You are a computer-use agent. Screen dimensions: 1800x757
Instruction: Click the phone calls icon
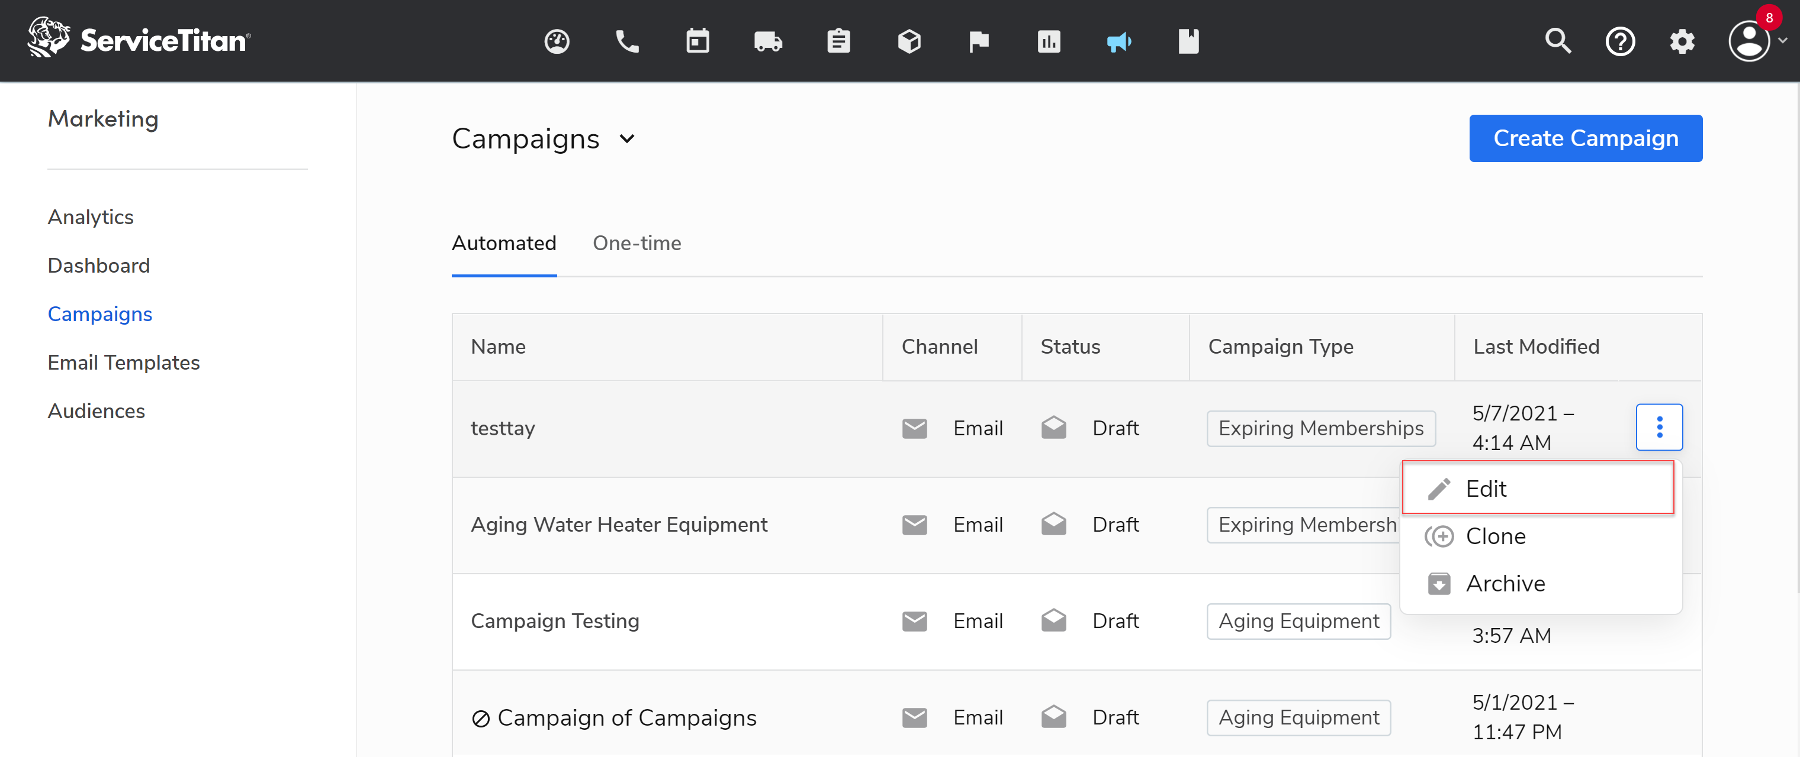click(627, 41)
